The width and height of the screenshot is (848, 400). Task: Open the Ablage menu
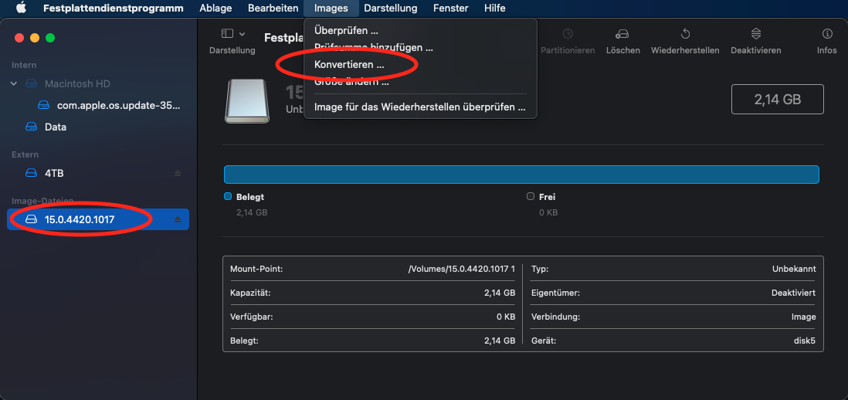[x=215, y=8]
